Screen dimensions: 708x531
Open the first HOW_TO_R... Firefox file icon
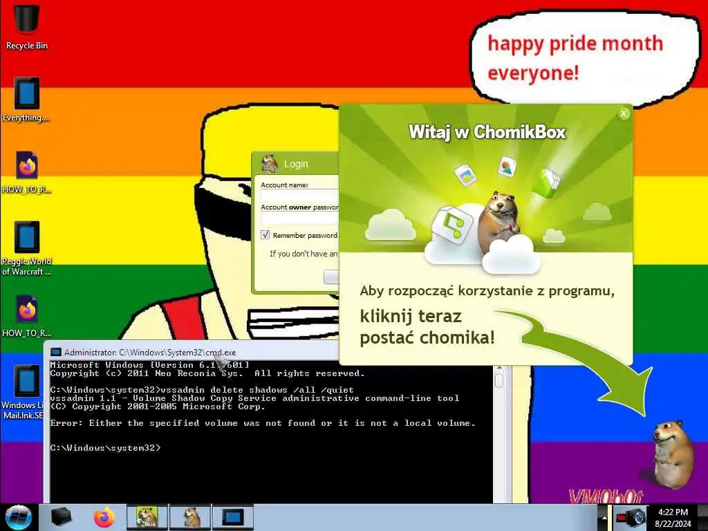26,171
